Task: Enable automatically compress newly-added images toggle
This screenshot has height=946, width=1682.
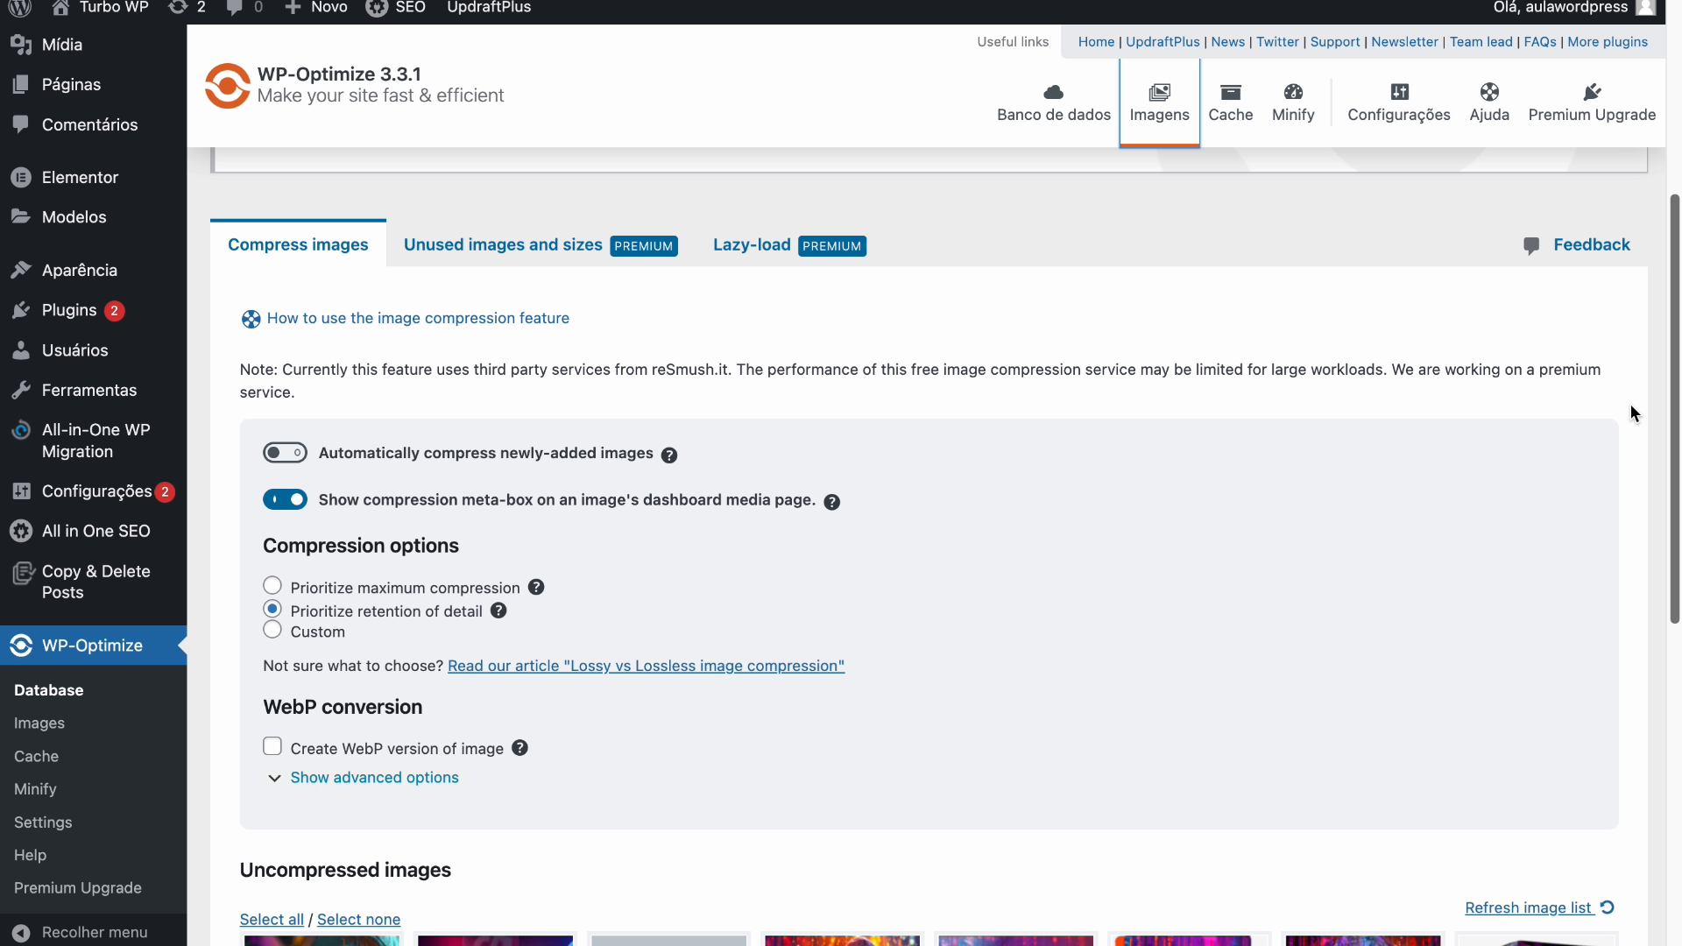Action: (285, 453)
